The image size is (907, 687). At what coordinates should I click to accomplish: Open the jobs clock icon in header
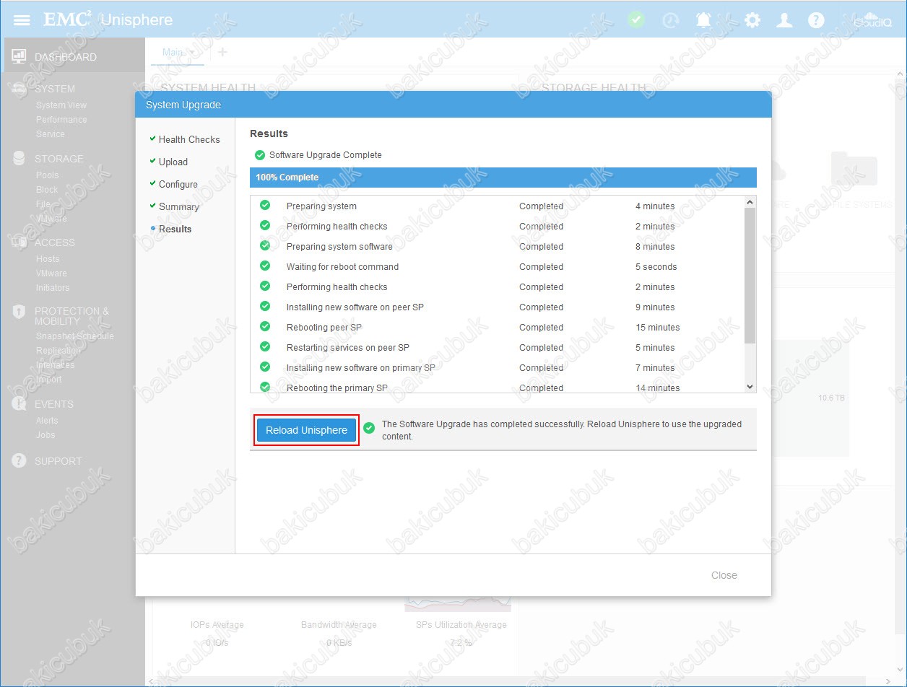click(671, 20)
